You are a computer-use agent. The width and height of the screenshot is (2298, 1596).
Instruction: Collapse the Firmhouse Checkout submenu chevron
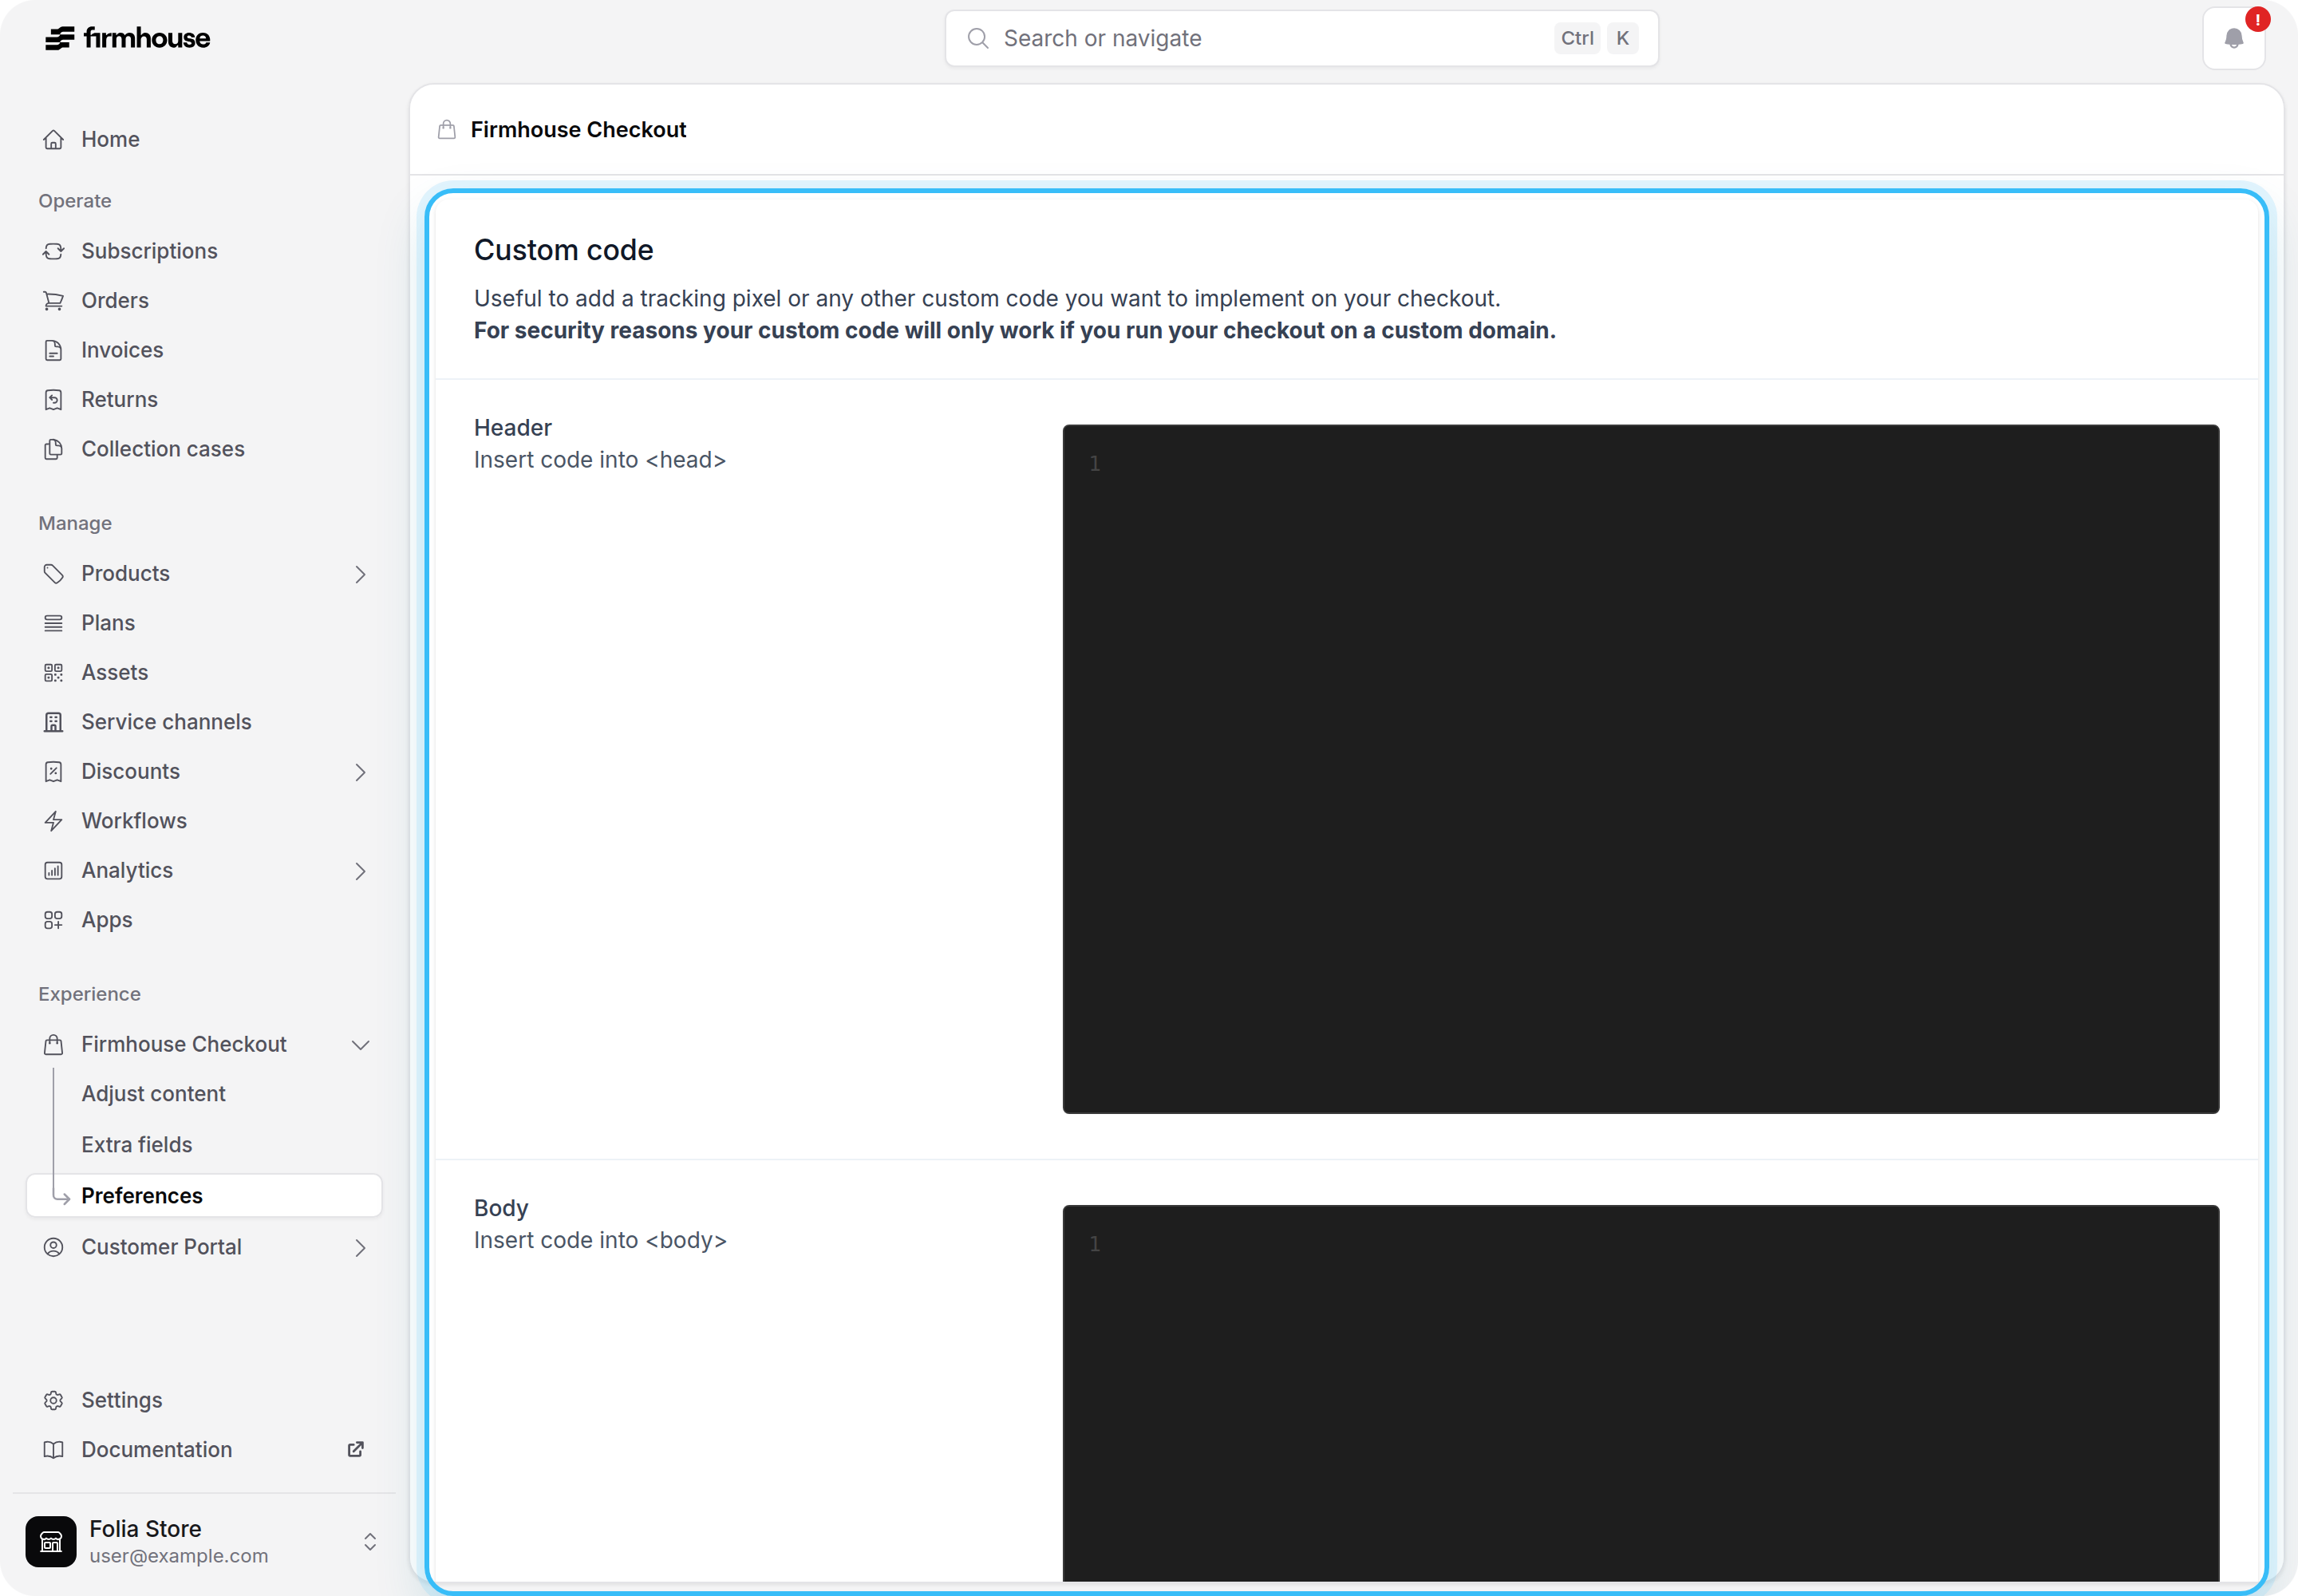[360, 1045]
